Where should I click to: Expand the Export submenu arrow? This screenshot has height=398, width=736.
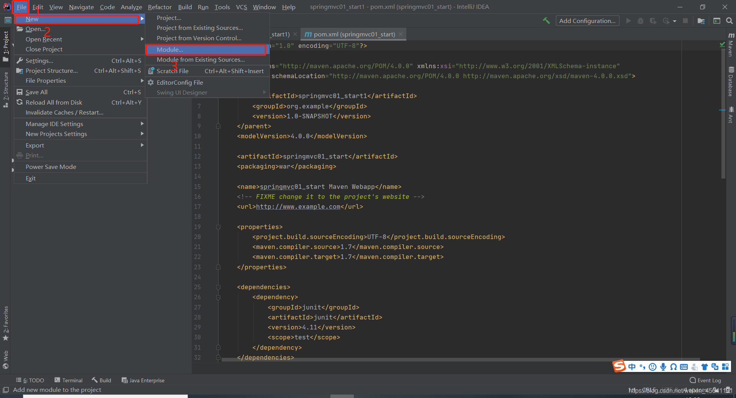pyautogui.click(x=142, y=145)
